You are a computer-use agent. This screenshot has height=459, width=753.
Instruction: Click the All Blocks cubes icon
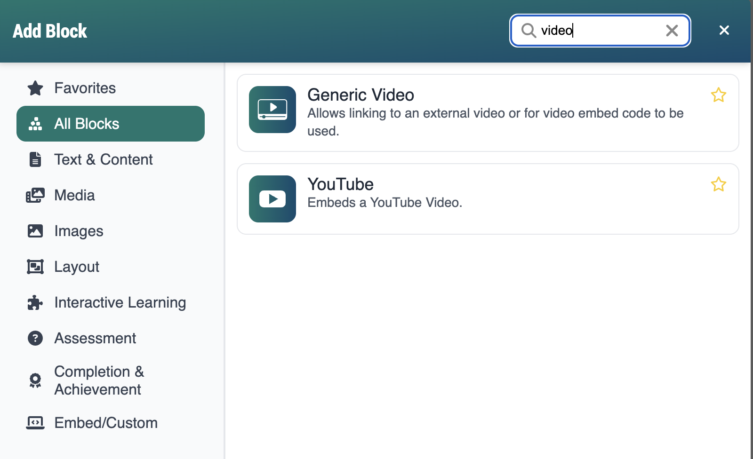coord(35,124)
